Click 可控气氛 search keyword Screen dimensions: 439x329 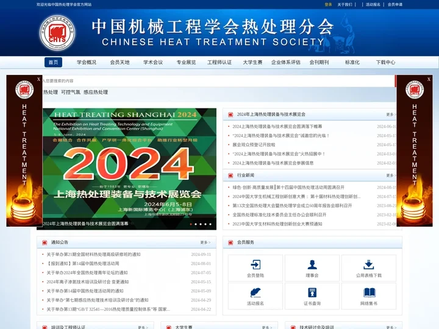pyautogui.click(x=71, y=92)
